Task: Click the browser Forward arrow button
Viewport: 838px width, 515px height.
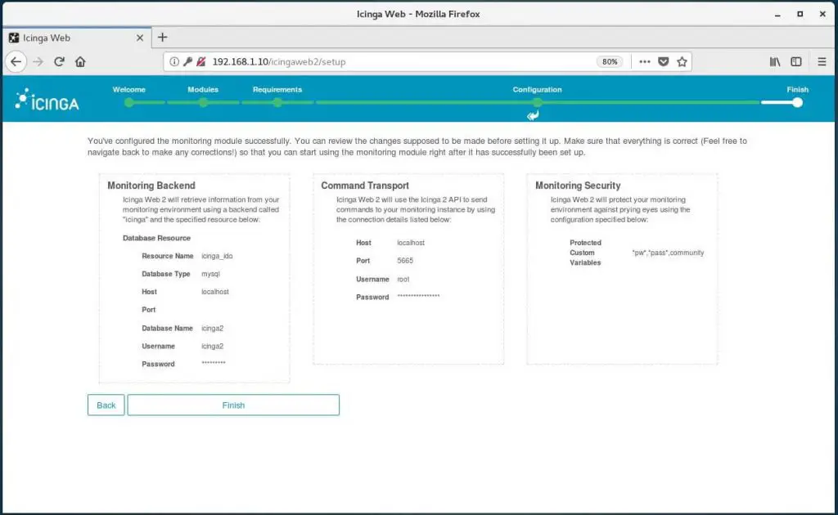Action: 38,62
